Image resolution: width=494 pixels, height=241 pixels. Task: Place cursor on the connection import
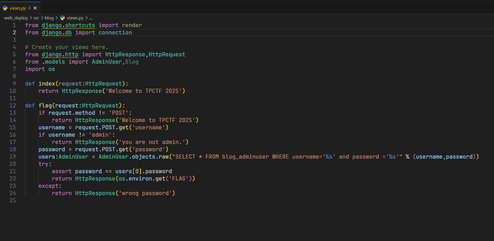pos(115,32)
